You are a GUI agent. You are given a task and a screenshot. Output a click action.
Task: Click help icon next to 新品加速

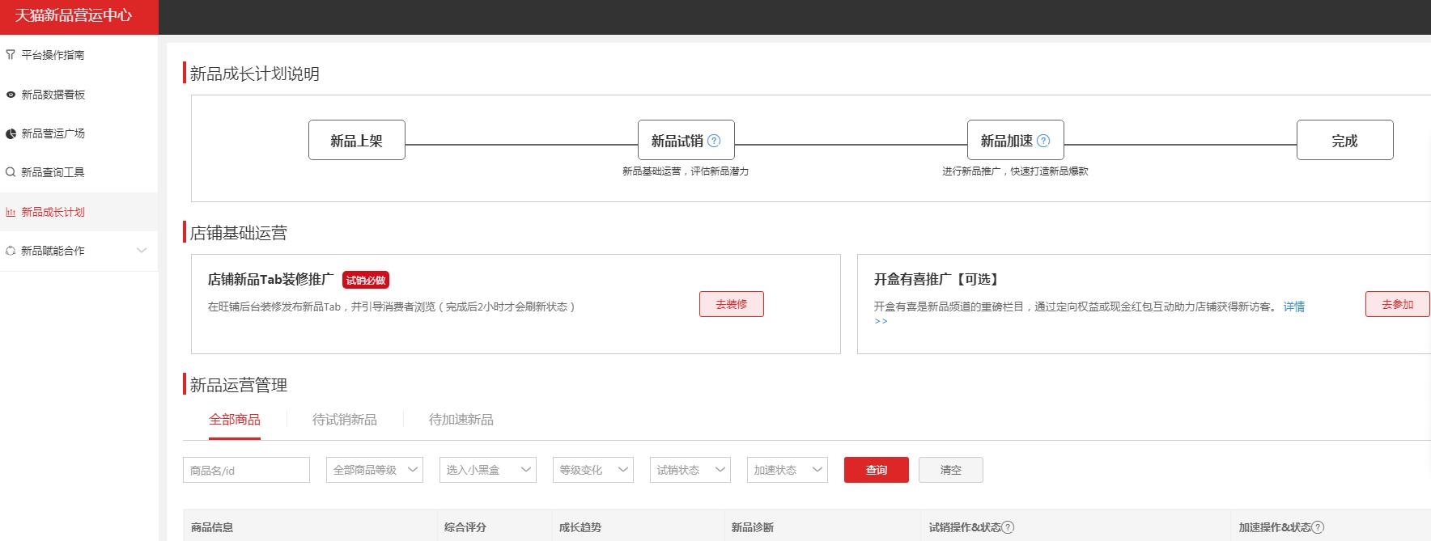tap(1043, 141)
